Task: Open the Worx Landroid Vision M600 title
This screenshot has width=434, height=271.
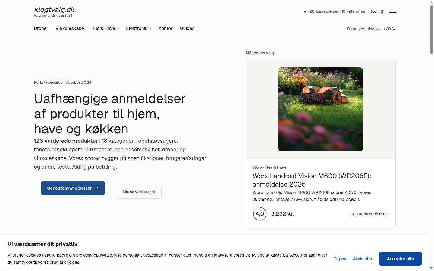Action: tap(312, 180)
